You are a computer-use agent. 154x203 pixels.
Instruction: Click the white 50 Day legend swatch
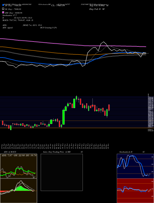(x=3, y=9)
